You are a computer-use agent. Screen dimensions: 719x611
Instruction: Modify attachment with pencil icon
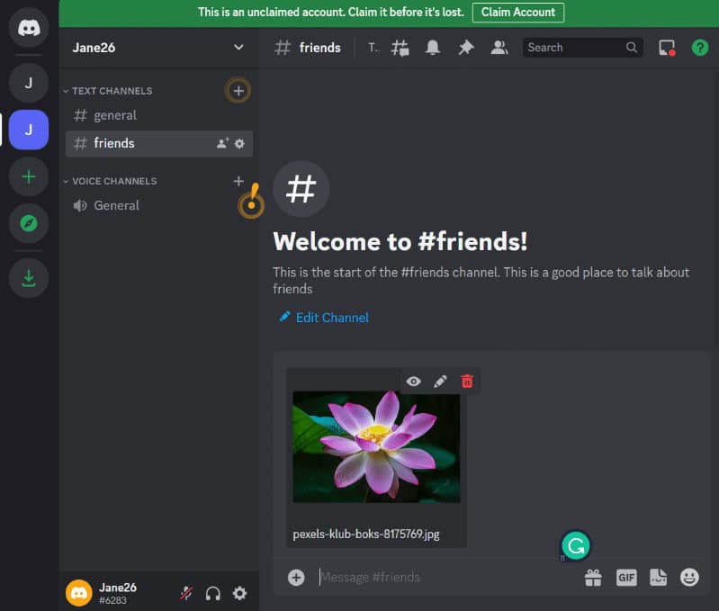[x=440, y=382]
